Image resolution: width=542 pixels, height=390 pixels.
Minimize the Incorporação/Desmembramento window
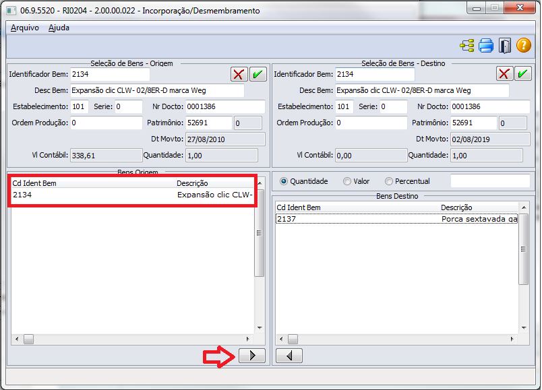point(477,8)
